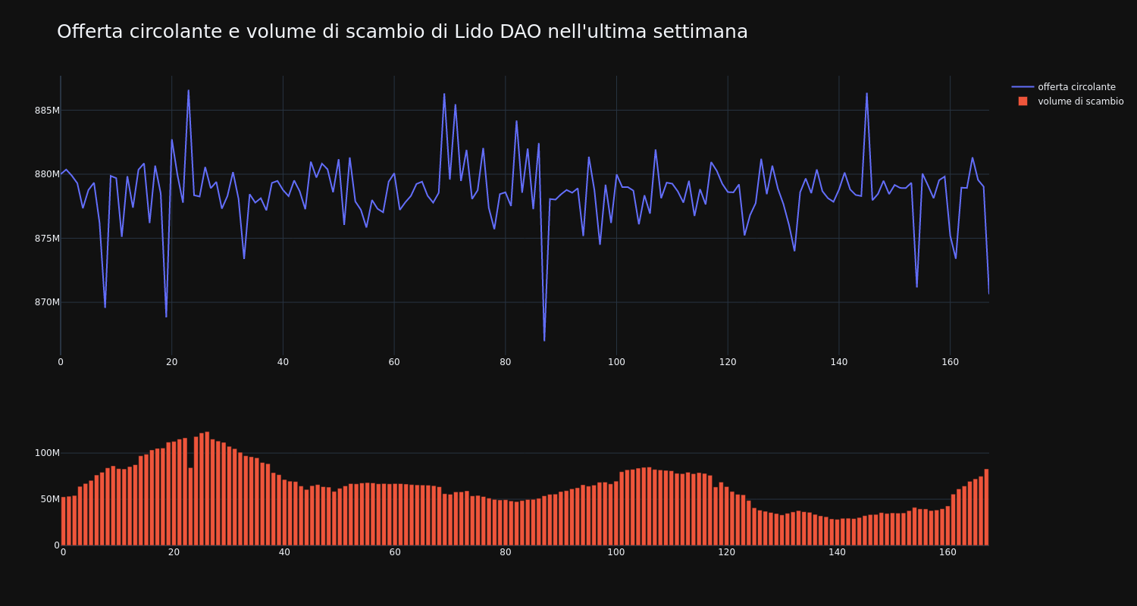Click the tallest volume bar near x=26
The image size is (1137, 606).
pos(207,489)
